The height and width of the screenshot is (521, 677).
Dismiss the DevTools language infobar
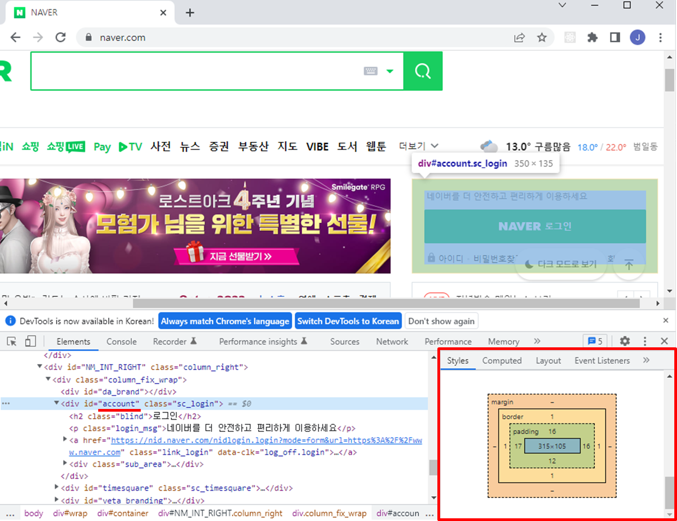point(666,320)
